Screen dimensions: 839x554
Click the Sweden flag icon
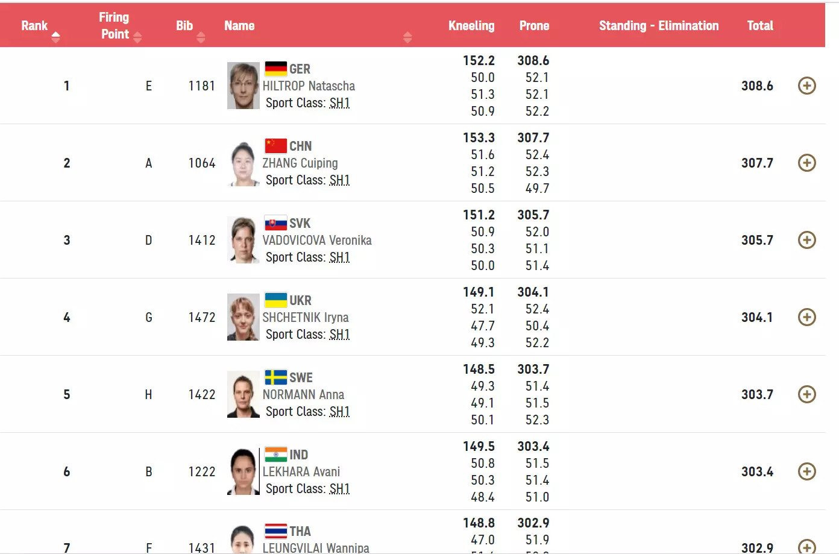275,377
